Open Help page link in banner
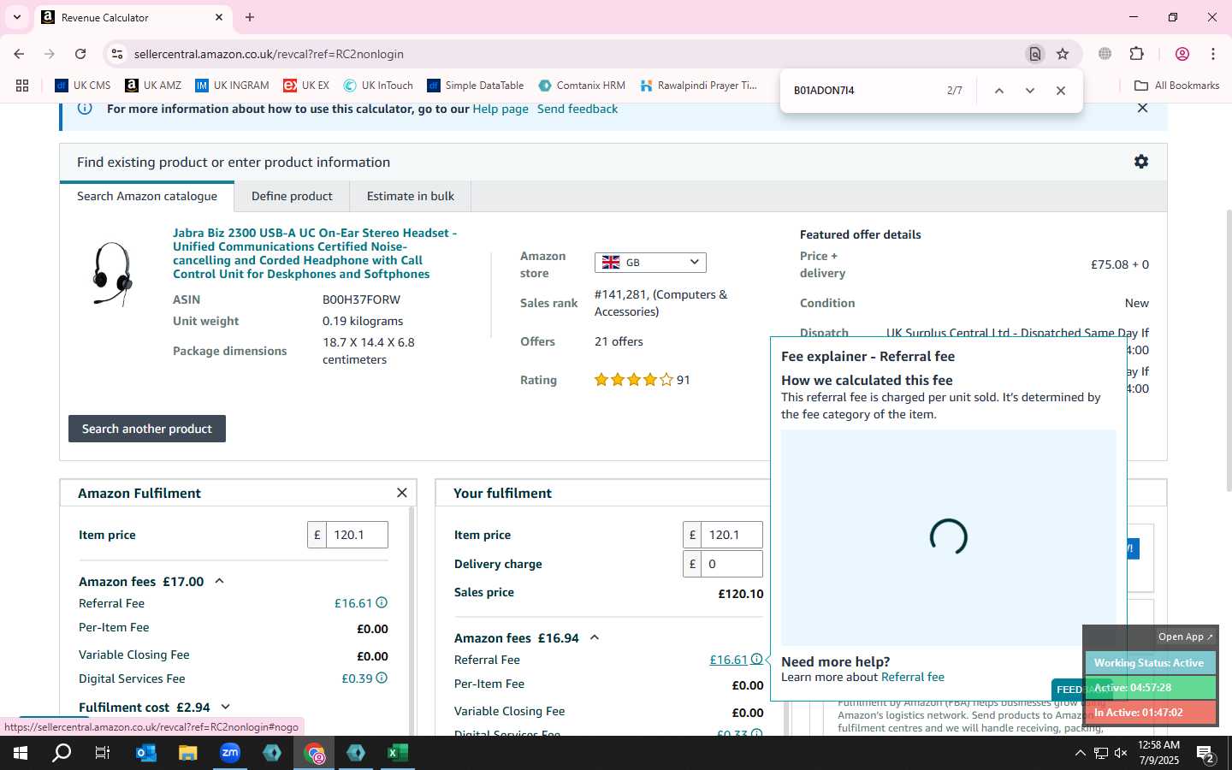1232x770 pixels. 500,109
